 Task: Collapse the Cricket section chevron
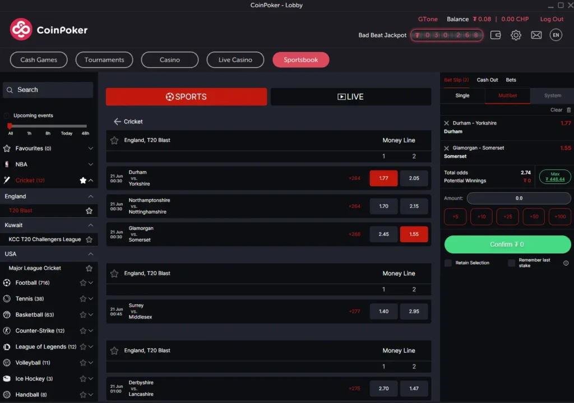tap(91, 180)
